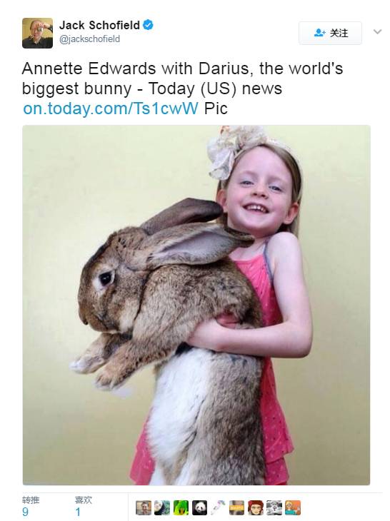Click the blue verified badge
This screenshot has height=521, width=390.
148,25
